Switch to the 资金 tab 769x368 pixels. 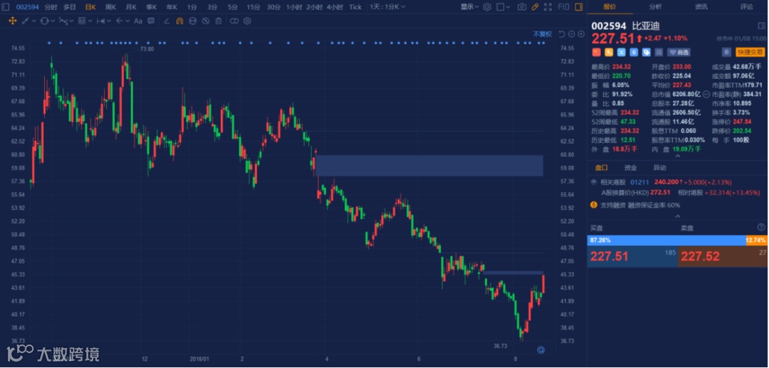[630, 168]
